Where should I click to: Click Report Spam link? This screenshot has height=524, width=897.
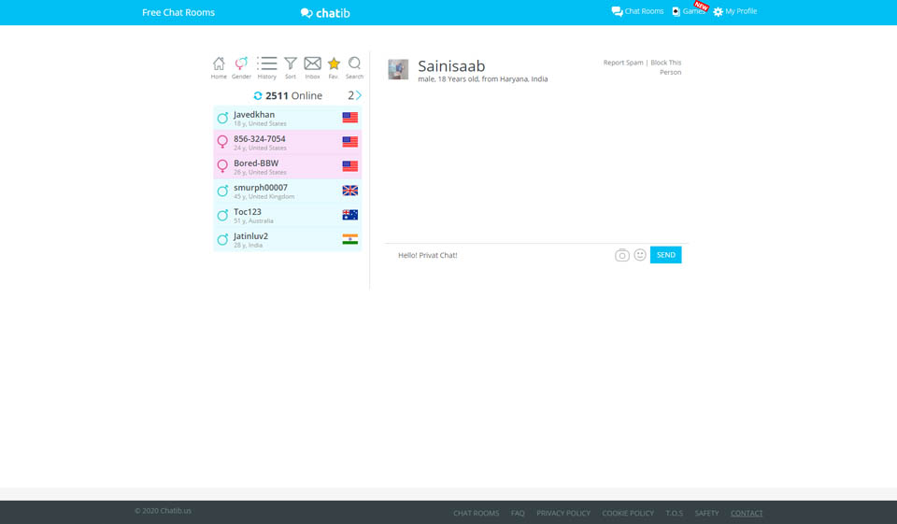click(x=622, y=63)
